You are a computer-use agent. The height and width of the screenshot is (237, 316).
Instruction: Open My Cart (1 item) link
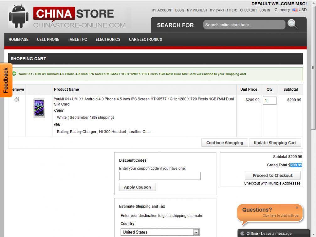(x=223, y=10)
